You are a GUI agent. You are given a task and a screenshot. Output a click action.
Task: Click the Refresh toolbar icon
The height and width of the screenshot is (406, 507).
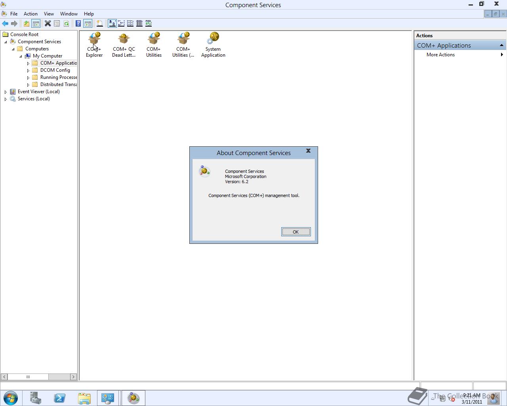tap(66, 24)
